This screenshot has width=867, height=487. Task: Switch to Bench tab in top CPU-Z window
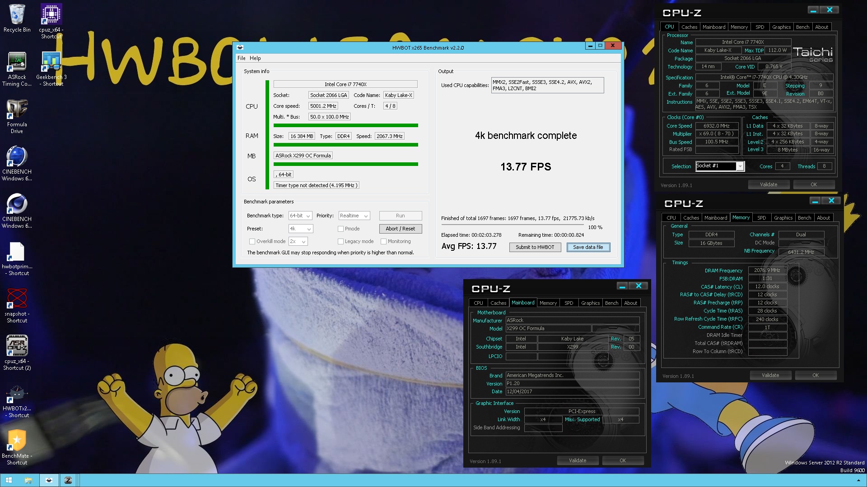(802, 27)
